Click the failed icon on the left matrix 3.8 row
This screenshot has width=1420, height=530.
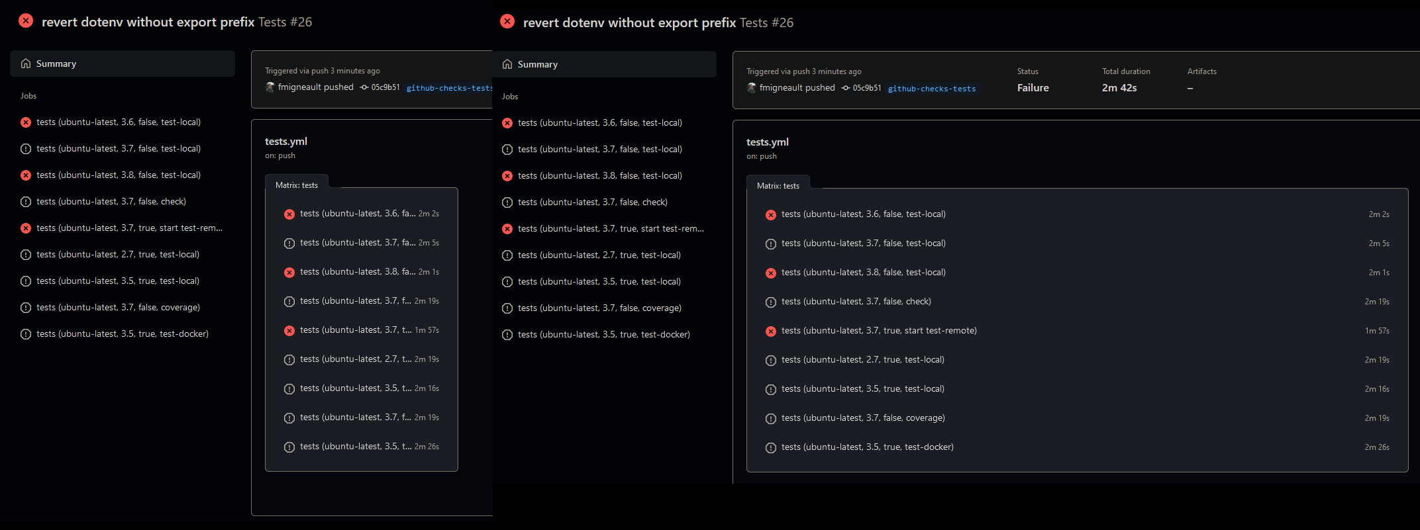[x=289, y=273]
